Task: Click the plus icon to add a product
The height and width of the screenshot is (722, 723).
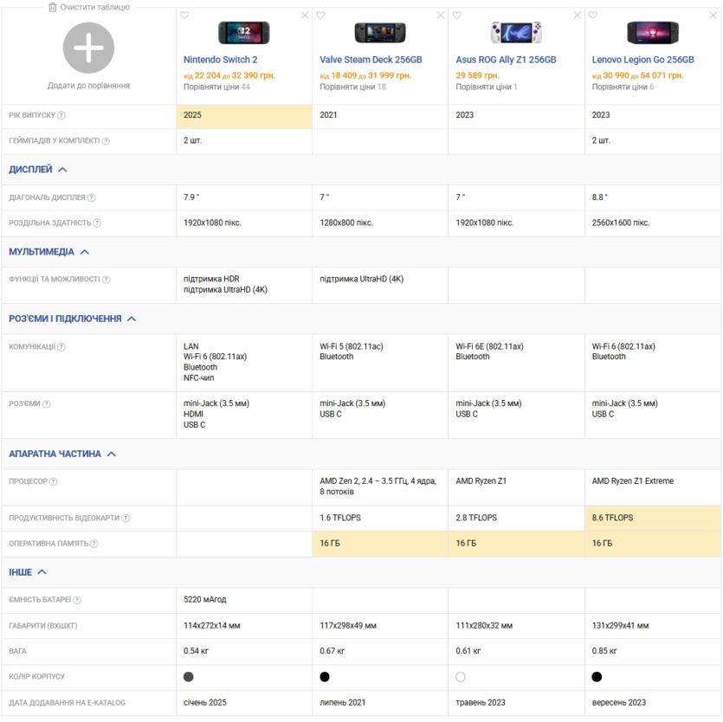Action: pos(88,48)
